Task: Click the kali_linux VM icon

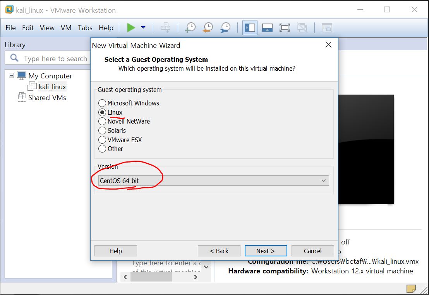Action: pyautogui.click(x=32, y=86)
